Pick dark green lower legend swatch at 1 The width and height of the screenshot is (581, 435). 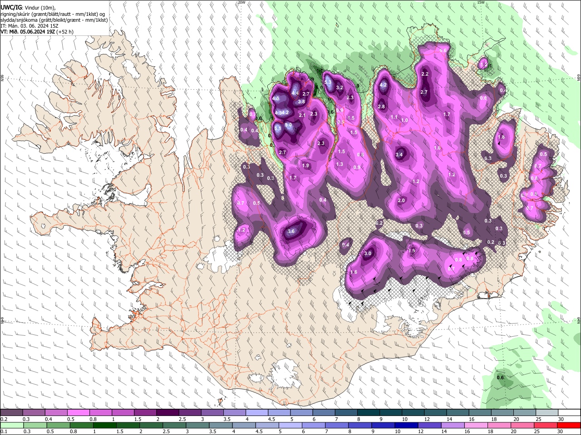(x=104, y=425)
